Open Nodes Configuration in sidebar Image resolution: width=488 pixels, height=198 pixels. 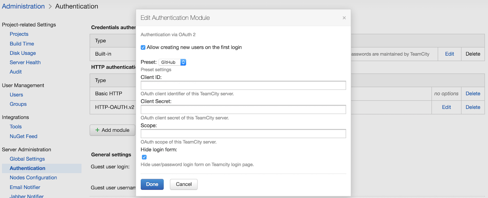point(34,178)
